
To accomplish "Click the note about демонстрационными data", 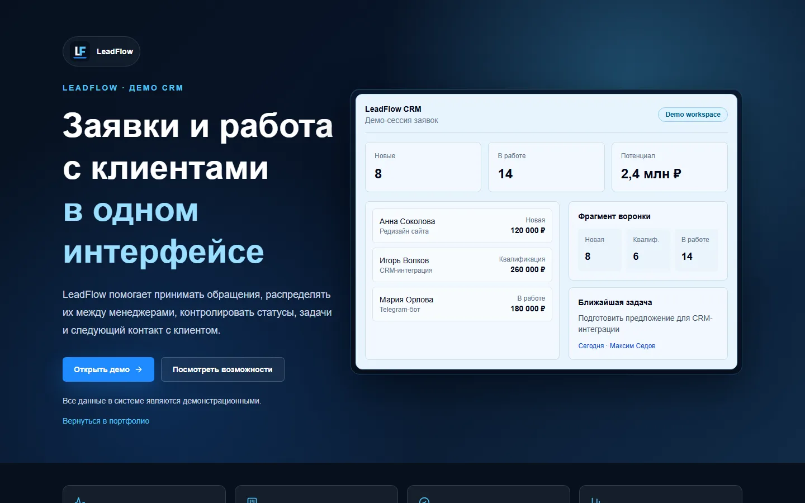I will click(162, 401).
